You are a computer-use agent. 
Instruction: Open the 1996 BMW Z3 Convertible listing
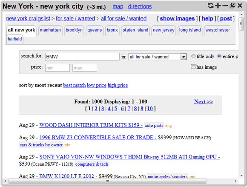tap(98, 138)
